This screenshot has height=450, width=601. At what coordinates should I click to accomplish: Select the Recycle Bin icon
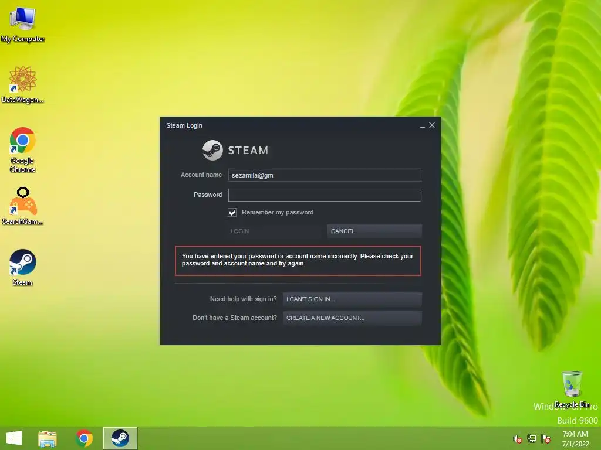pyautogui.click(x=572, y=389)
